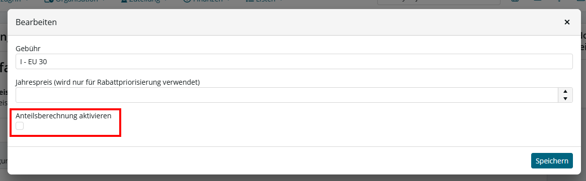The width and height of the screenshot is (586, 181).
Task: Expand the dropdown caret after Zuteilung
Action: click(165, 1)
